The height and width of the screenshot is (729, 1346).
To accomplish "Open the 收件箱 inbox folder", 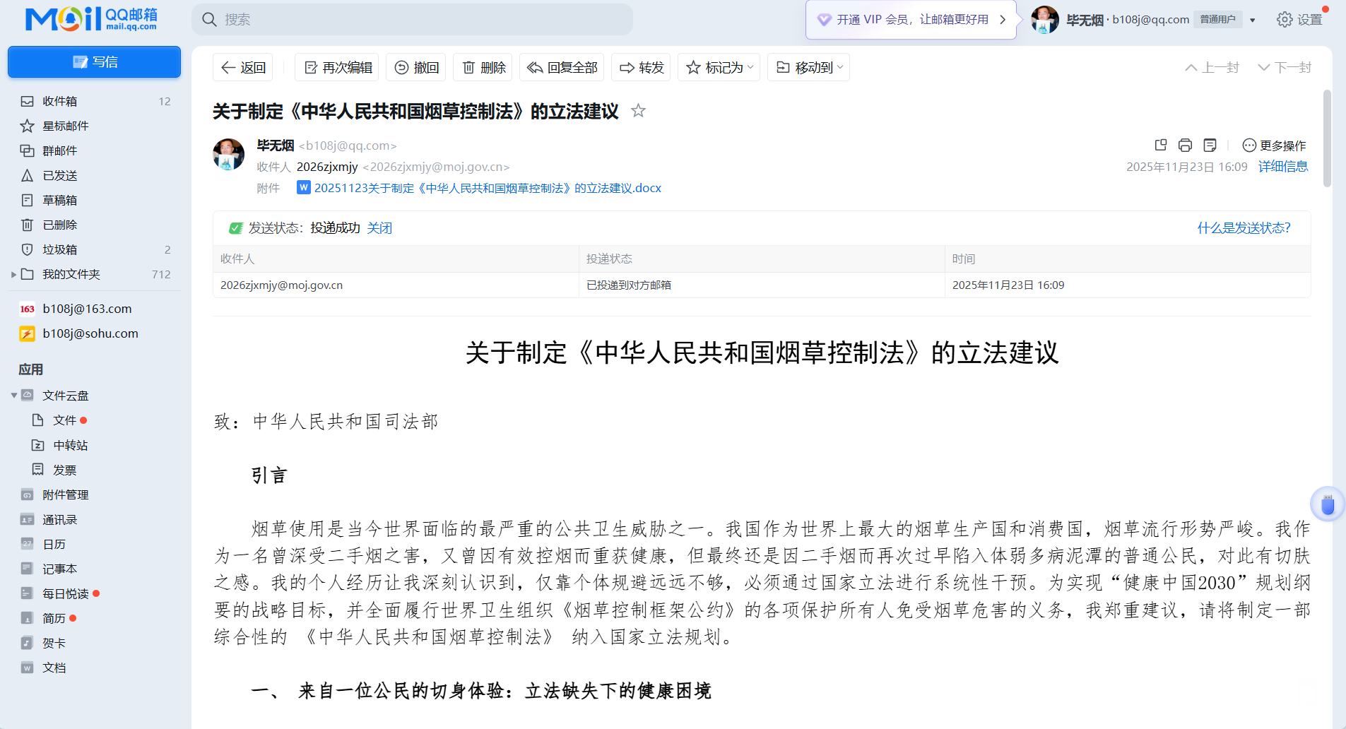I will 60,102.
